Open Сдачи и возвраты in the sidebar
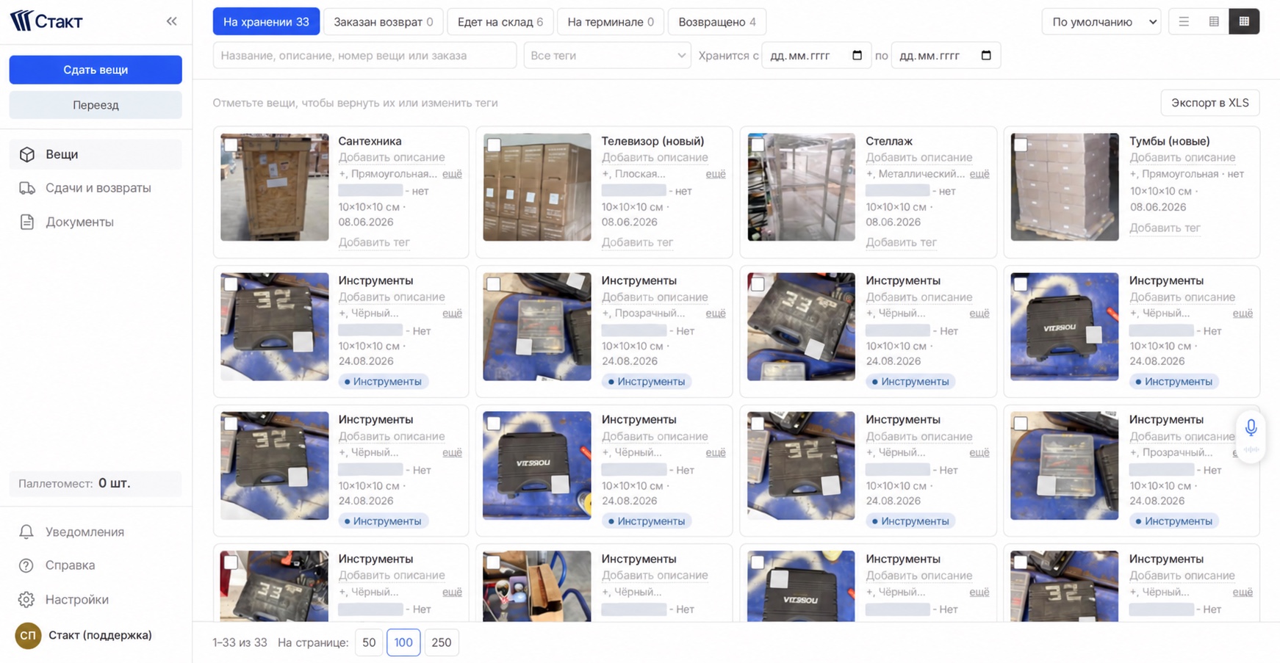The height and width of the screenshot is (663, 1280). [96, 188]
